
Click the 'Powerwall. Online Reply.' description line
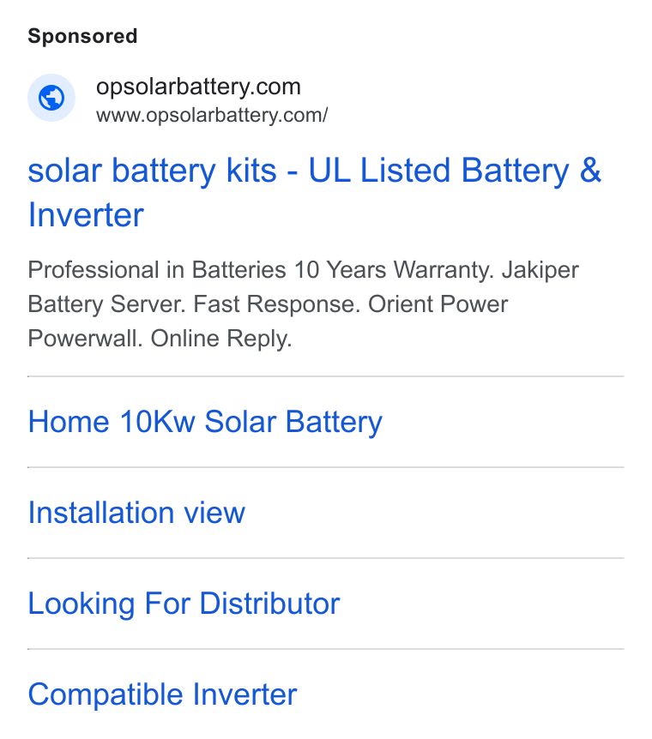coord(160,339)
